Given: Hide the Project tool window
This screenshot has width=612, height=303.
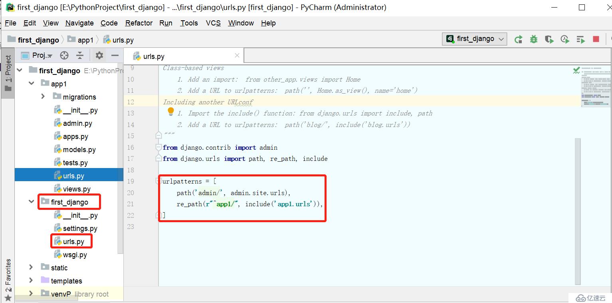Looking at the screenshot, I should (115, 55).
